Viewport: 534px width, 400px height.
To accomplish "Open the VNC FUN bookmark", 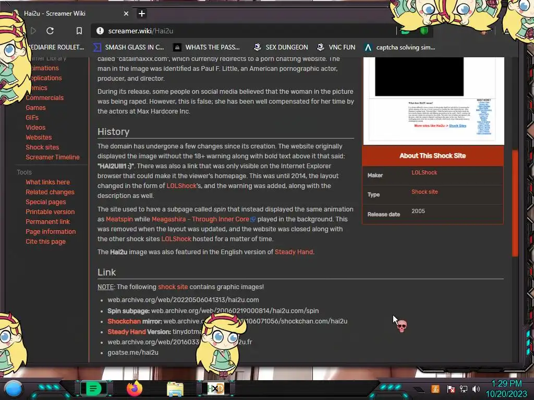I will click(336, 47).
